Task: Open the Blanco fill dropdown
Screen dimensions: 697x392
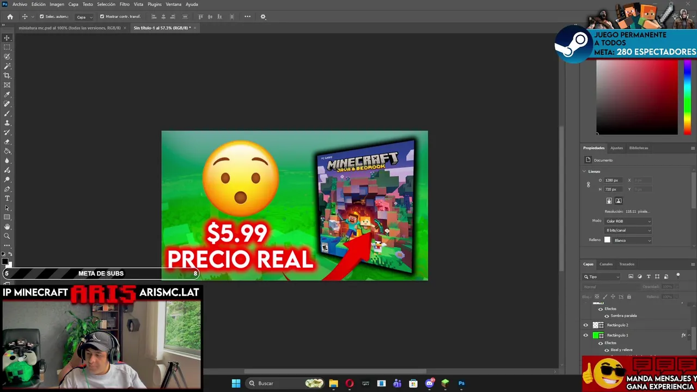Action: point(632,240)
